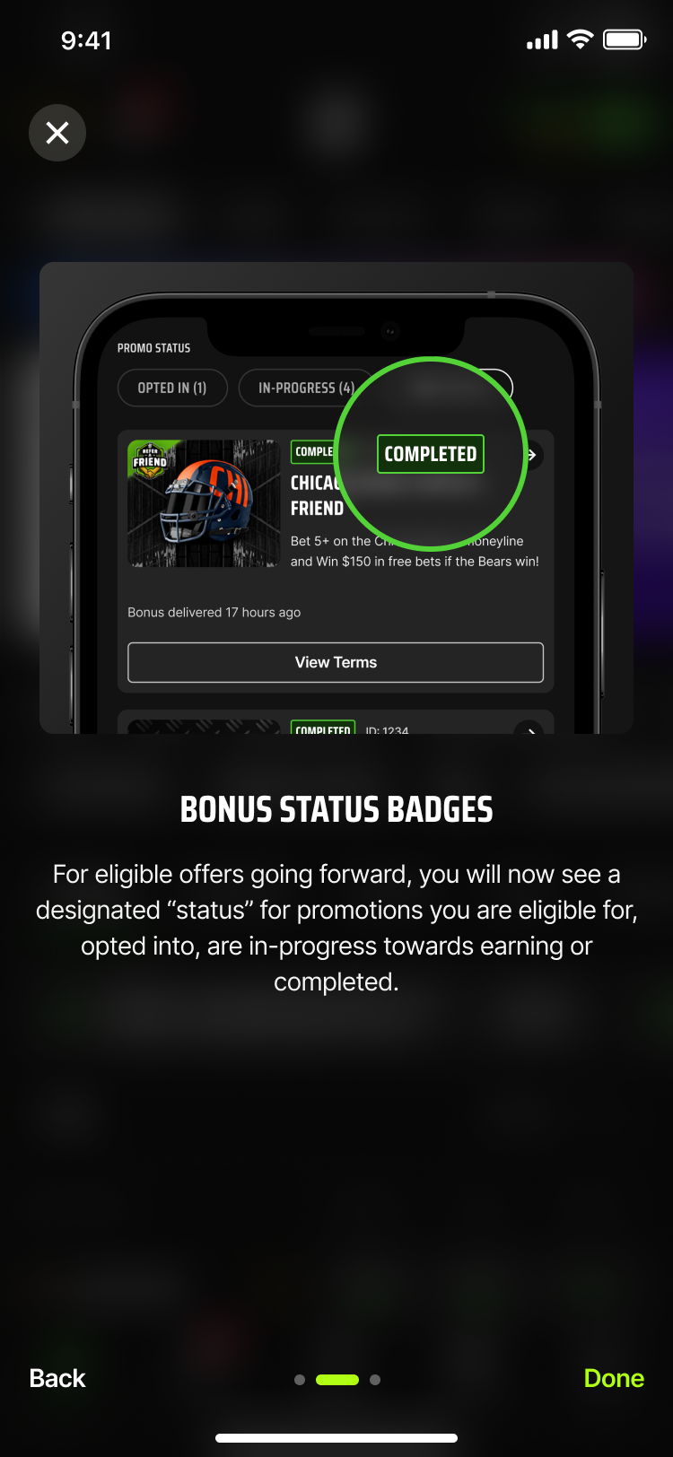
Task: Open the helmet promo thumbnail
Action: (205, 503)
